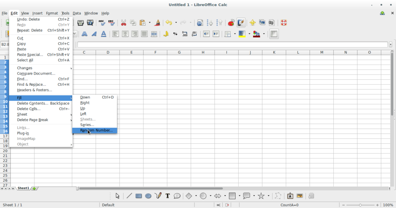Add a decimal place
396x208 pixels.
coord(185,34)
